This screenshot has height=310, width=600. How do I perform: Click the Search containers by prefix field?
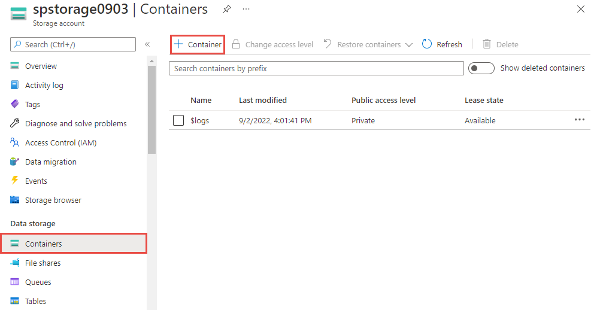316,68
